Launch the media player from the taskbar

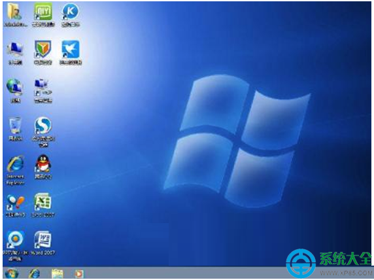pos(79,274)
